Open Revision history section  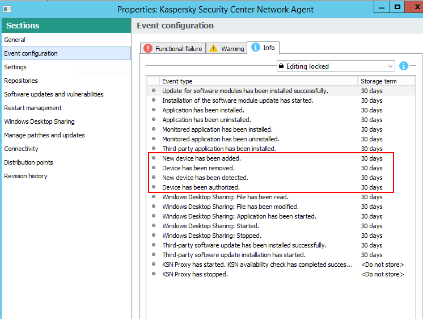66,176
